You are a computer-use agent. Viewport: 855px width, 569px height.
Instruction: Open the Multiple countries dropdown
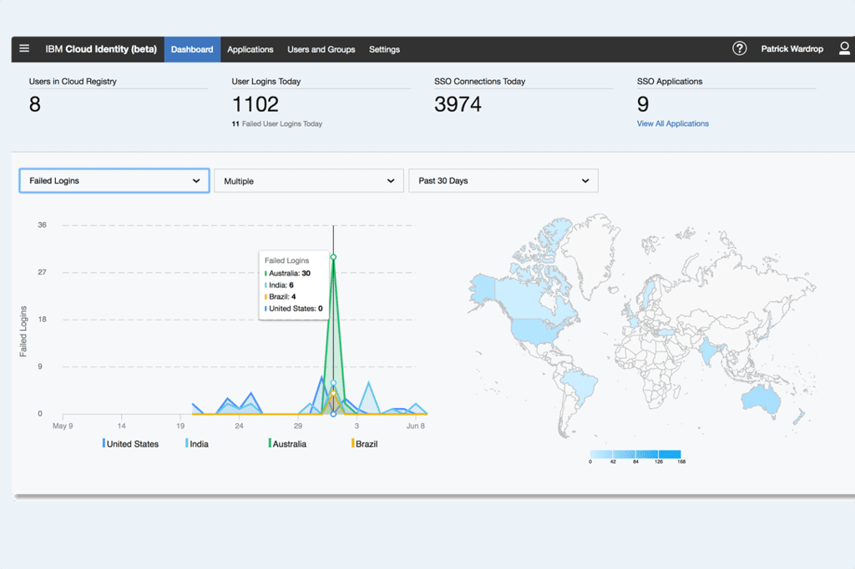pos(308,181)
